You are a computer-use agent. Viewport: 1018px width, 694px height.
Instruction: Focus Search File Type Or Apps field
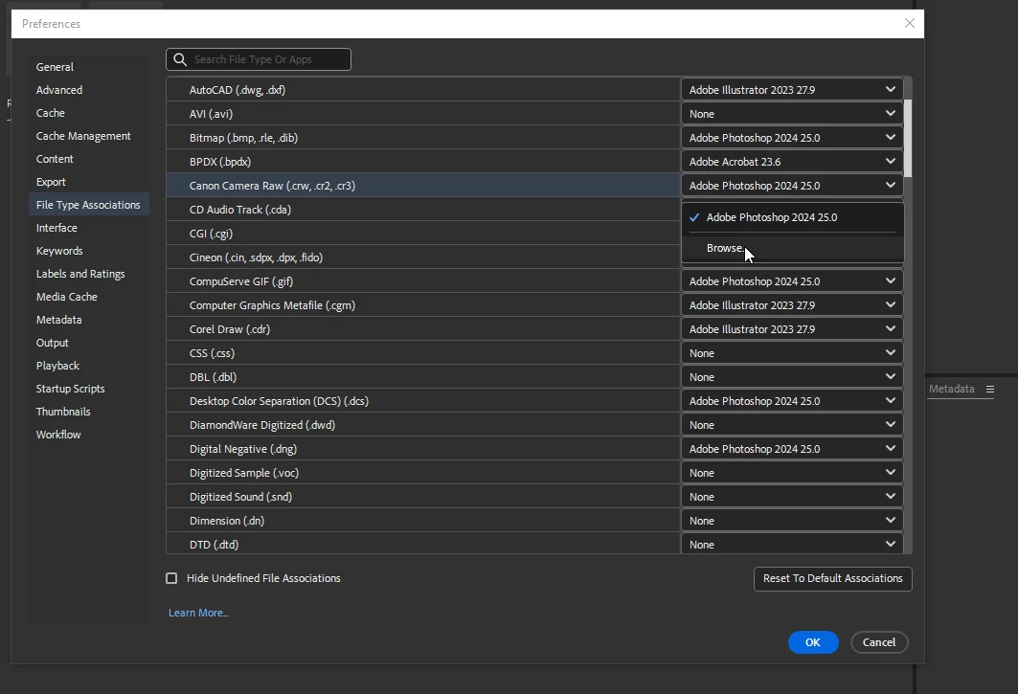(x=259, y=59)
